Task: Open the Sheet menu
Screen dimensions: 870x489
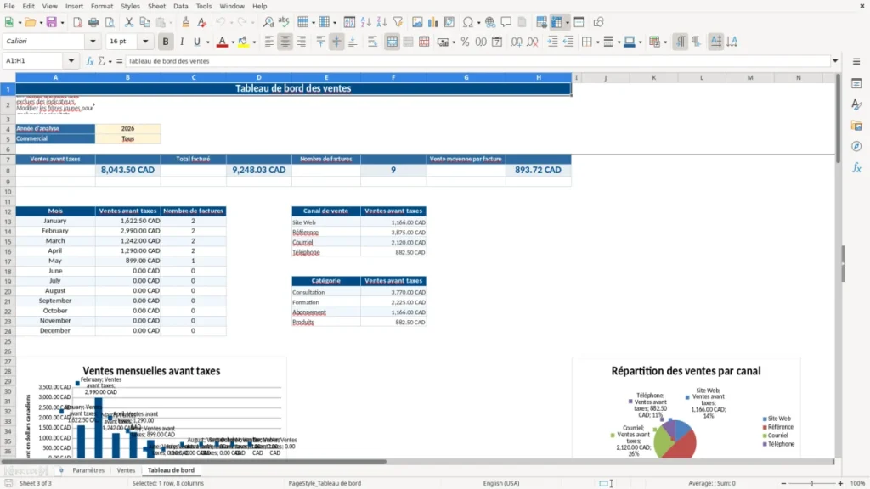Action: (156, 6)
